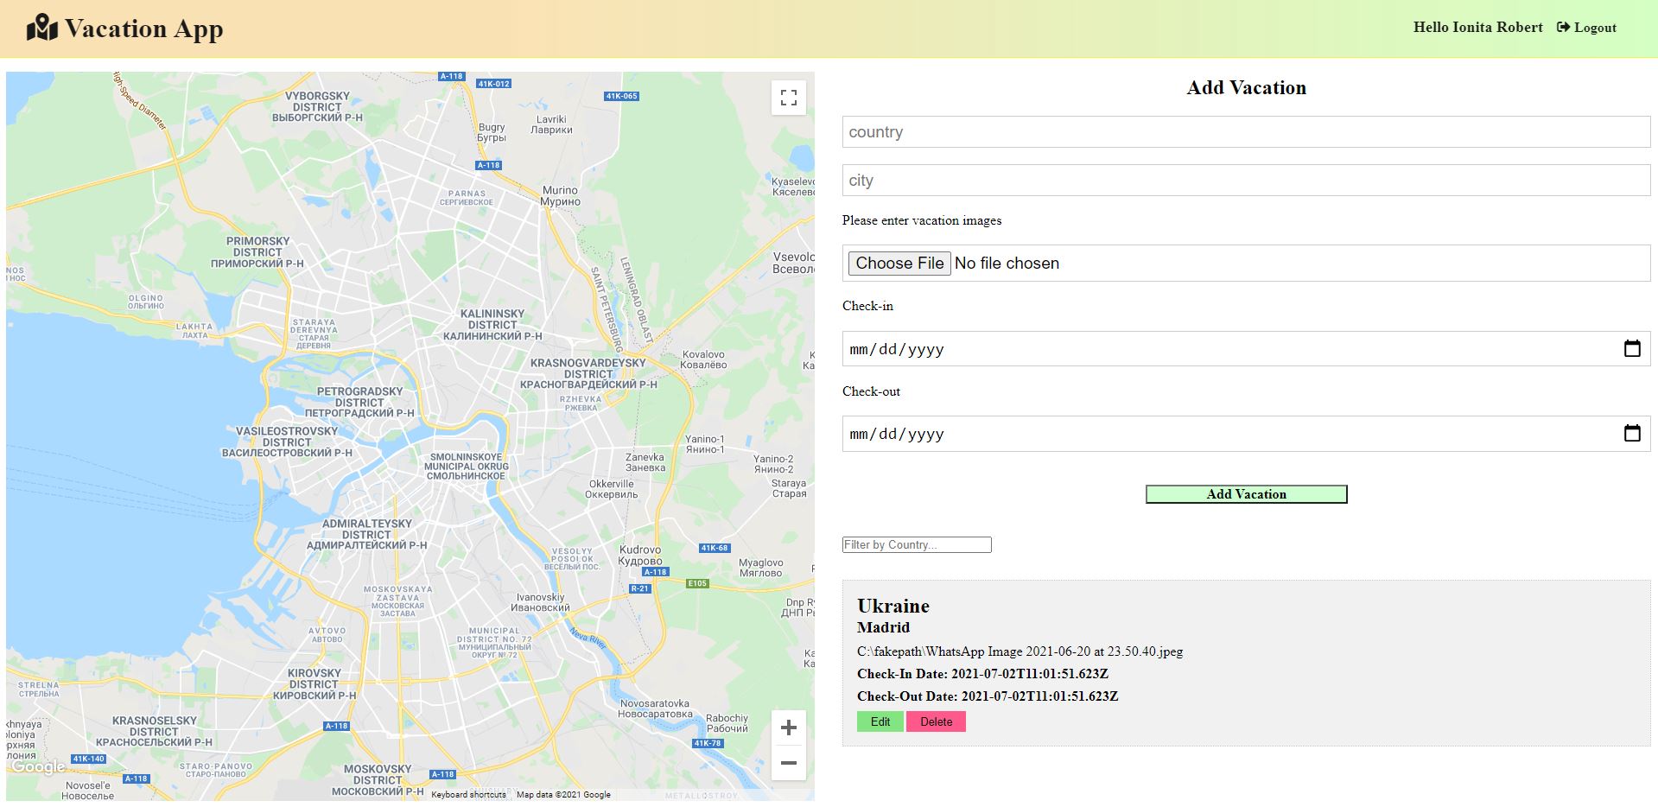The height and width of the screenshot is (807, 1658).
Task: Click the 41K-012 road shield
Action: [494, 84]
